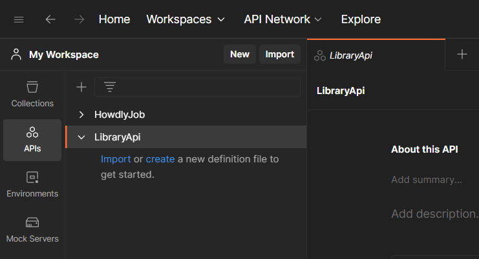This screenshot has height=259, width=479.
Task: Create a new API with plus icon
Action: [x=81, y=87]
